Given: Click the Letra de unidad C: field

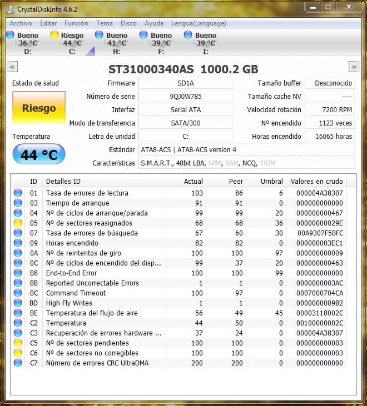Looking at the screenshot, I should 186,137.
